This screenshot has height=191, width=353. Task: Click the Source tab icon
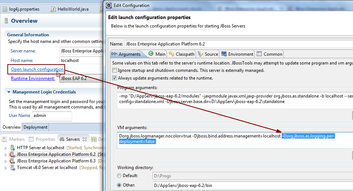(200, 54)
